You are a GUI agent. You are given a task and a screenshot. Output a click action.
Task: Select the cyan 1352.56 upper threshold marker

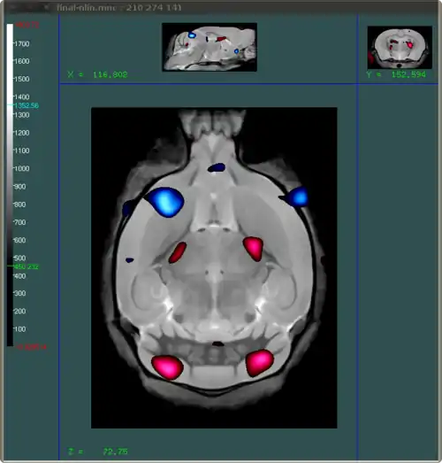(26, 105)
